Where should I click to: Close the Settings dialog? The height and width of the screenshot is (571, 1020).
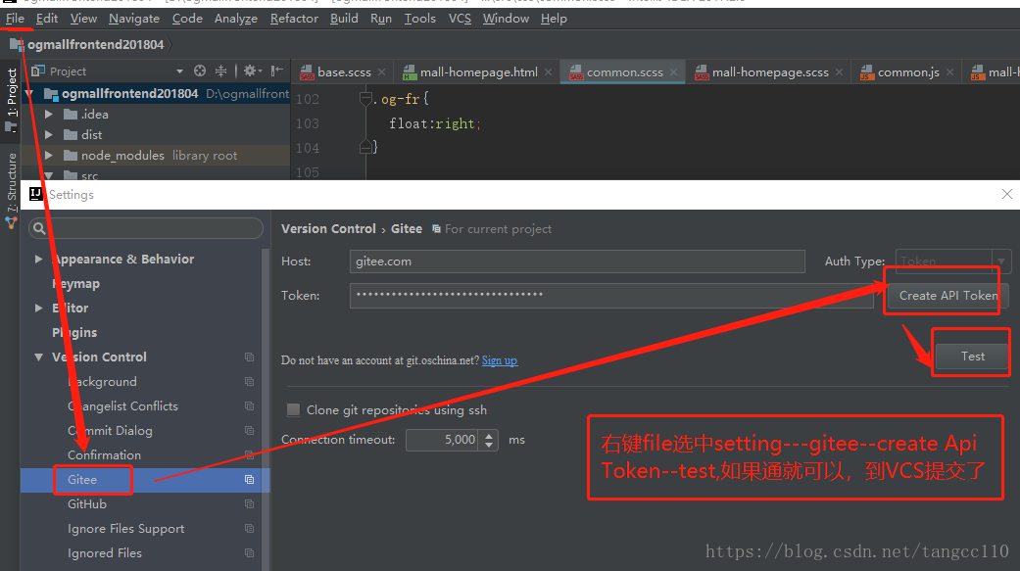[x=1006, y=194]
